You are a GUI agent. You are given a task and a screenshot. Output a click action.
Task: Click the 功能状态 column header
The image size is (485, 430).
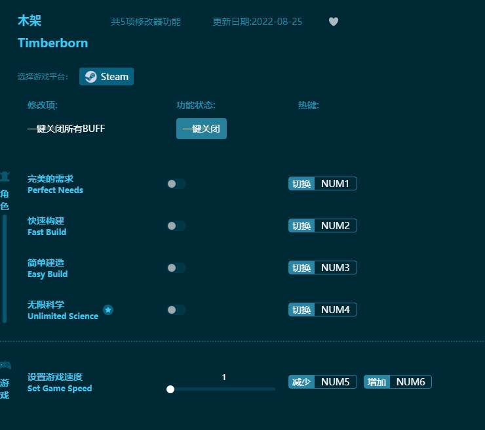coord(196,105)
